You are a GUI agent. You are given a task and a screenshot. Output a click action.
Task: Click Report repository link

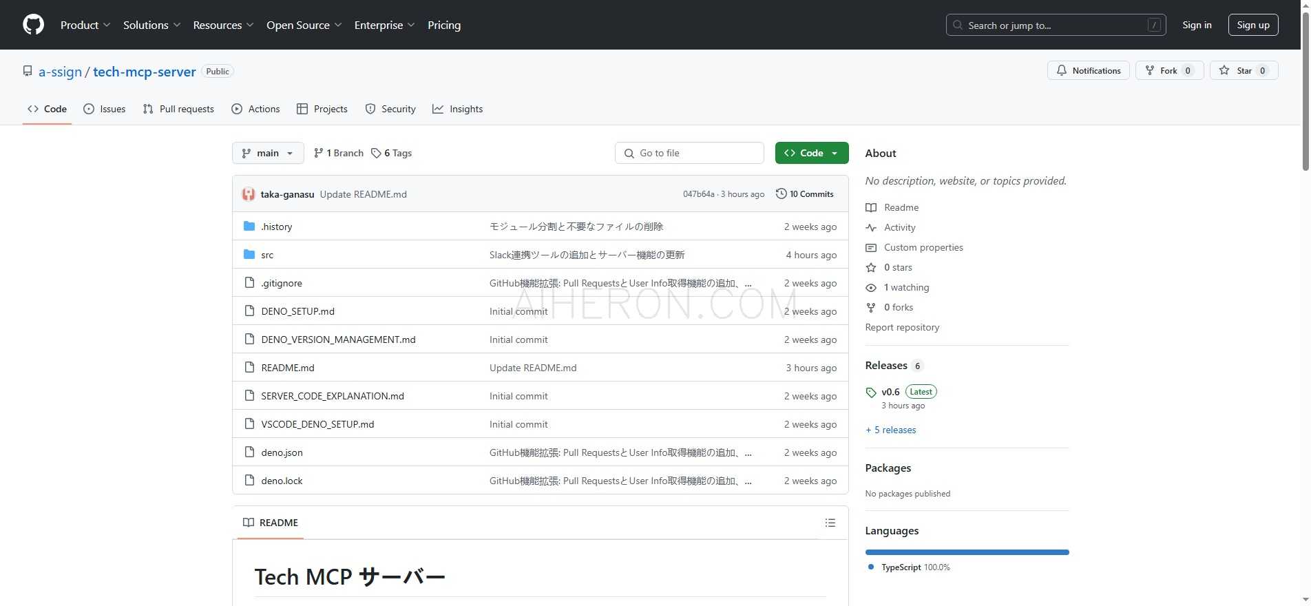click(902, 327)
